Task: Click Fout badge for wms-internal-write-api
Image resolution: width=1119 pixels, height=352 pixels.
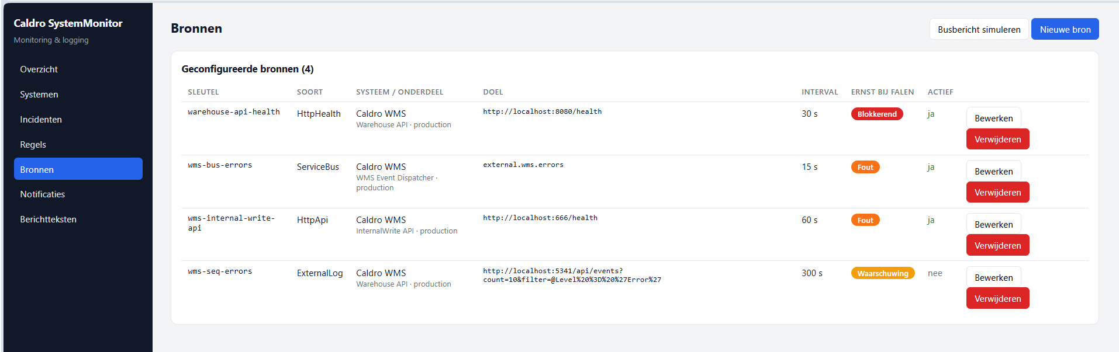Action: [865, 221]
